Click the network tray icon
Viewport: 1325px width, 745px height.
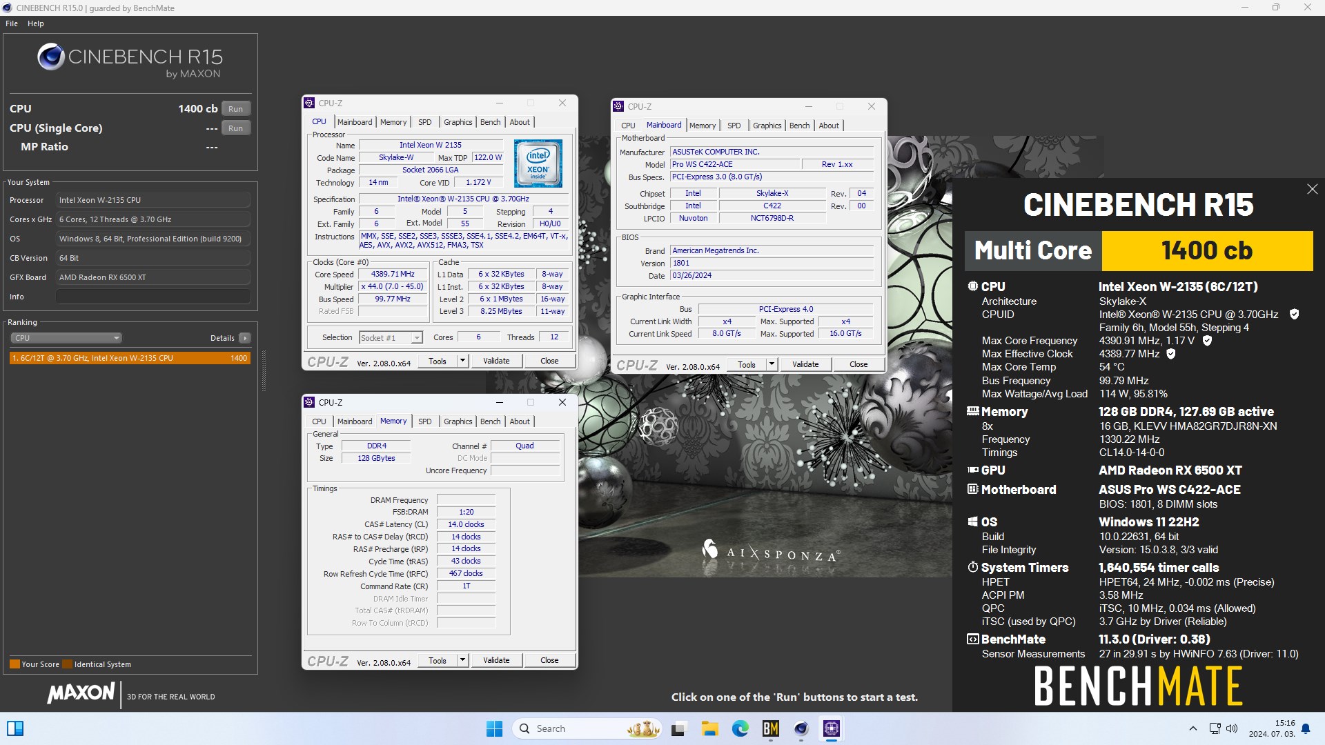click(1215, 728)
